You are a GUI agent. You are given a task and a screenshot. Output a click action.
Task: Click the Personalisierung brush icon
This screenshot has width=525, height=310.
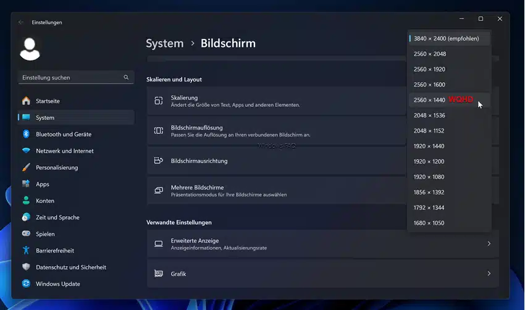26,167
